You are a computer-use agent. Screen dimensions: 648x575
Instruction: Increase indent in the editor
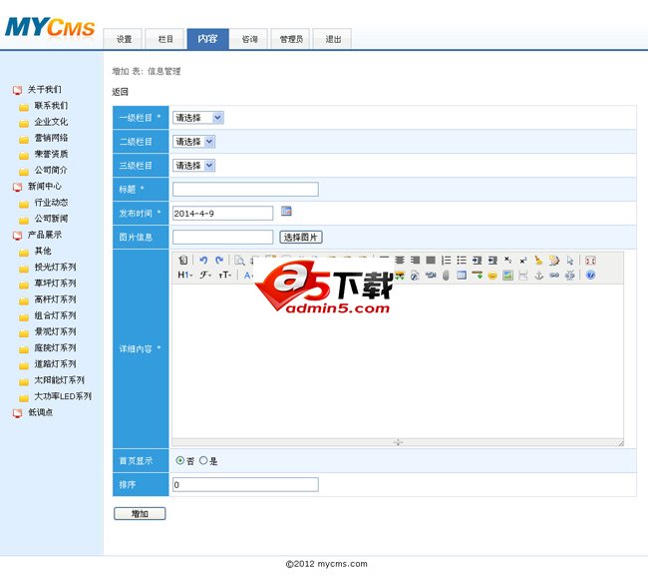(478, 261)
